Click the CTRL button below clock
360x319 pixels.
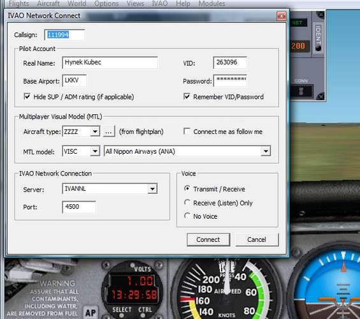pos(143,315)
